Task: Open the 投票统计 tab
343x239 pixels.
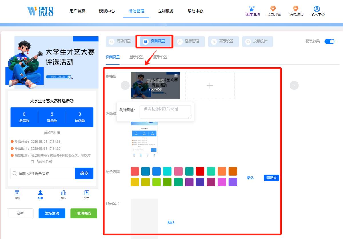Action: (x=258, y=41)
